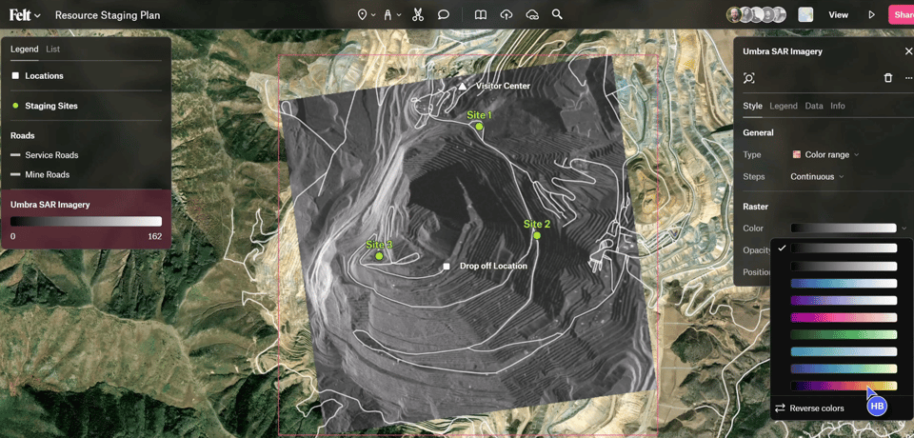This screenshot has height=438, width=914.
Task: Click the General section heading
Action: pos(759,133)
